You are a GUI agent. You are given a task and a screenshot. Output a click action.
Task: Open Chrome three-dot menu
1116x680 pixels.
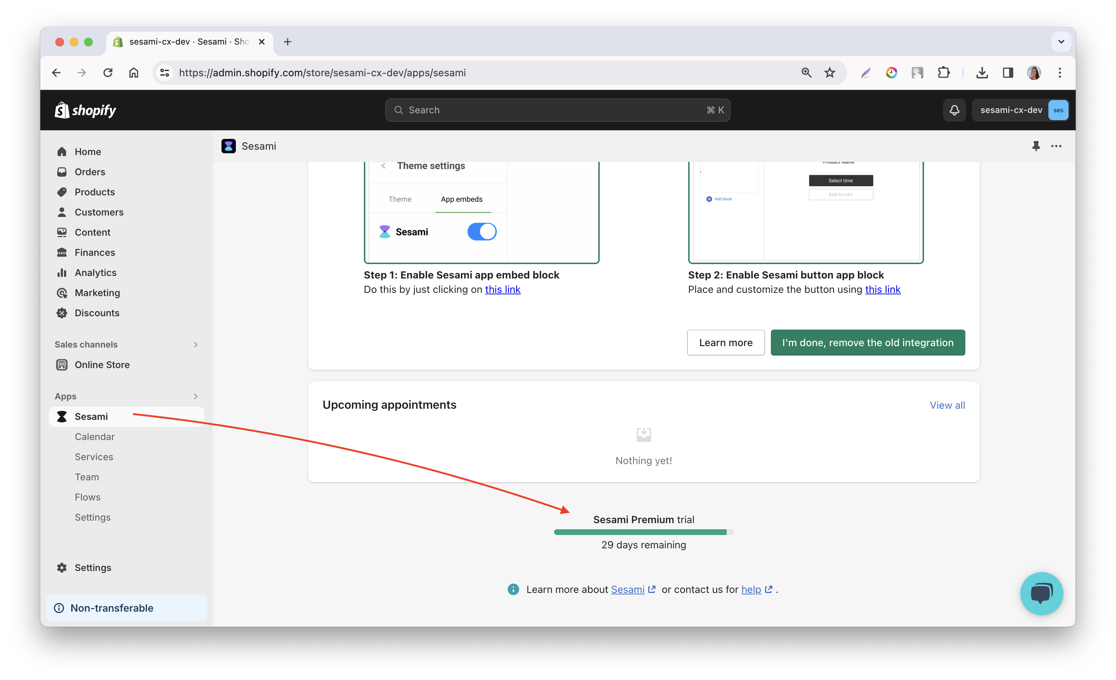1060,73
